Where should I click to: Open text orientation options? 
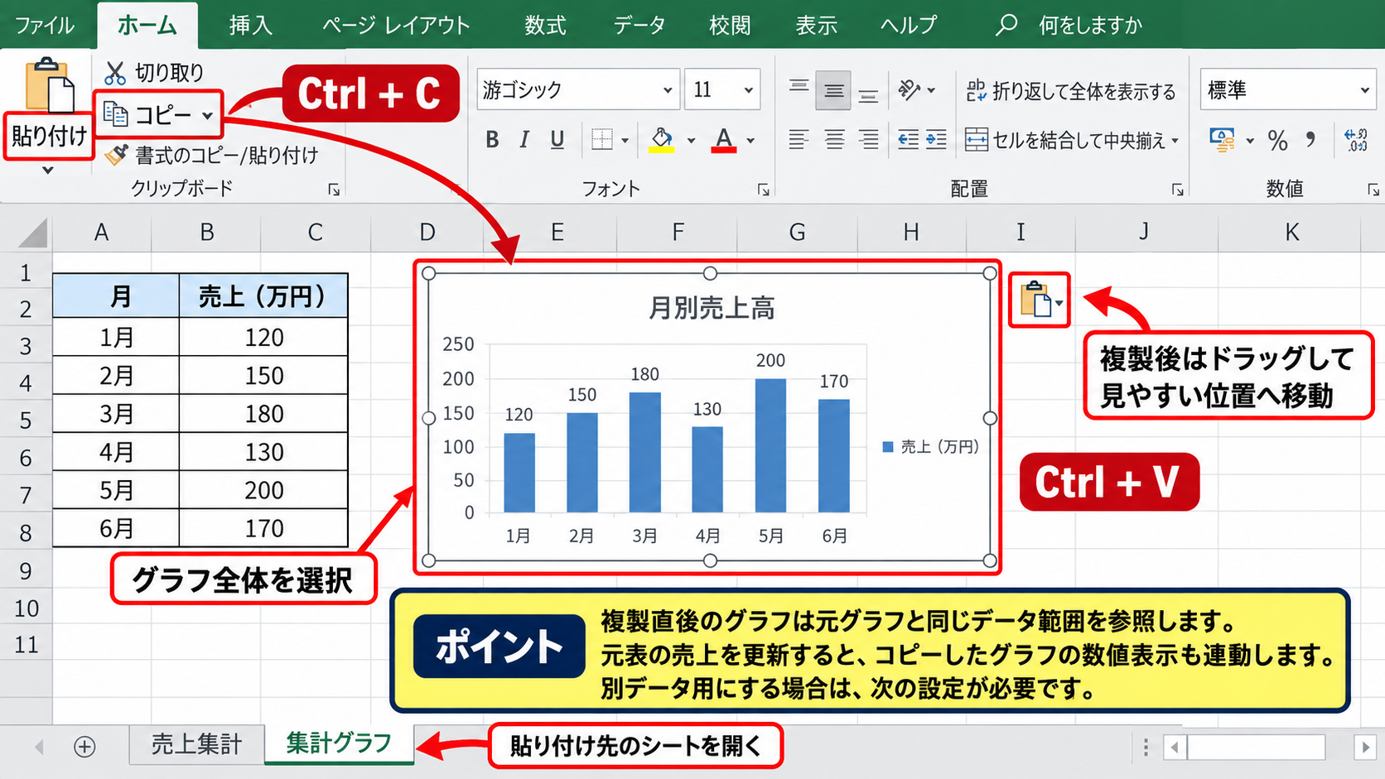click(x=917, y=89)
